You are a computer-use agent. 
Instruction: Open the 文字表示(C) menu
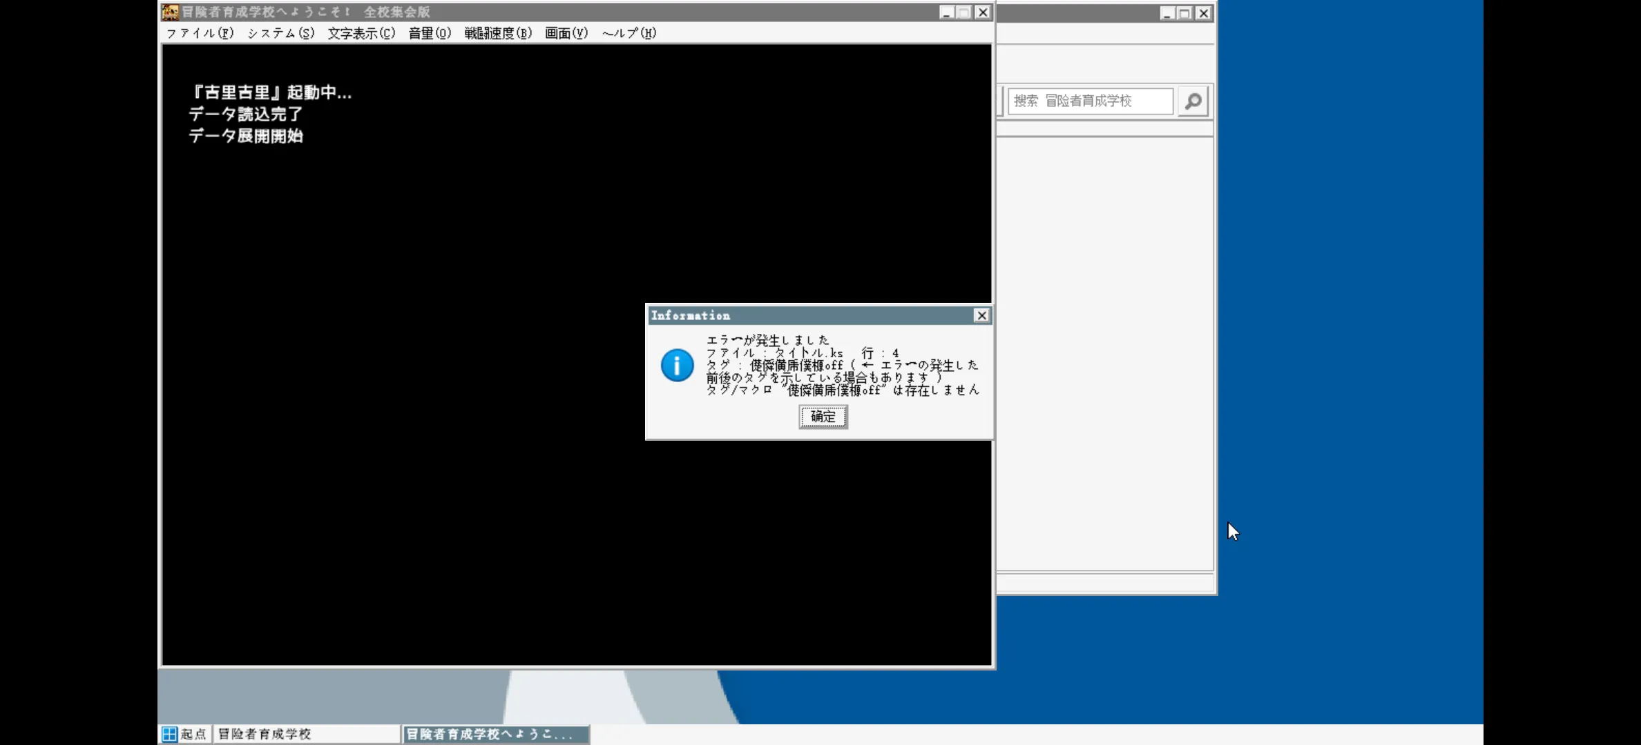361,33
